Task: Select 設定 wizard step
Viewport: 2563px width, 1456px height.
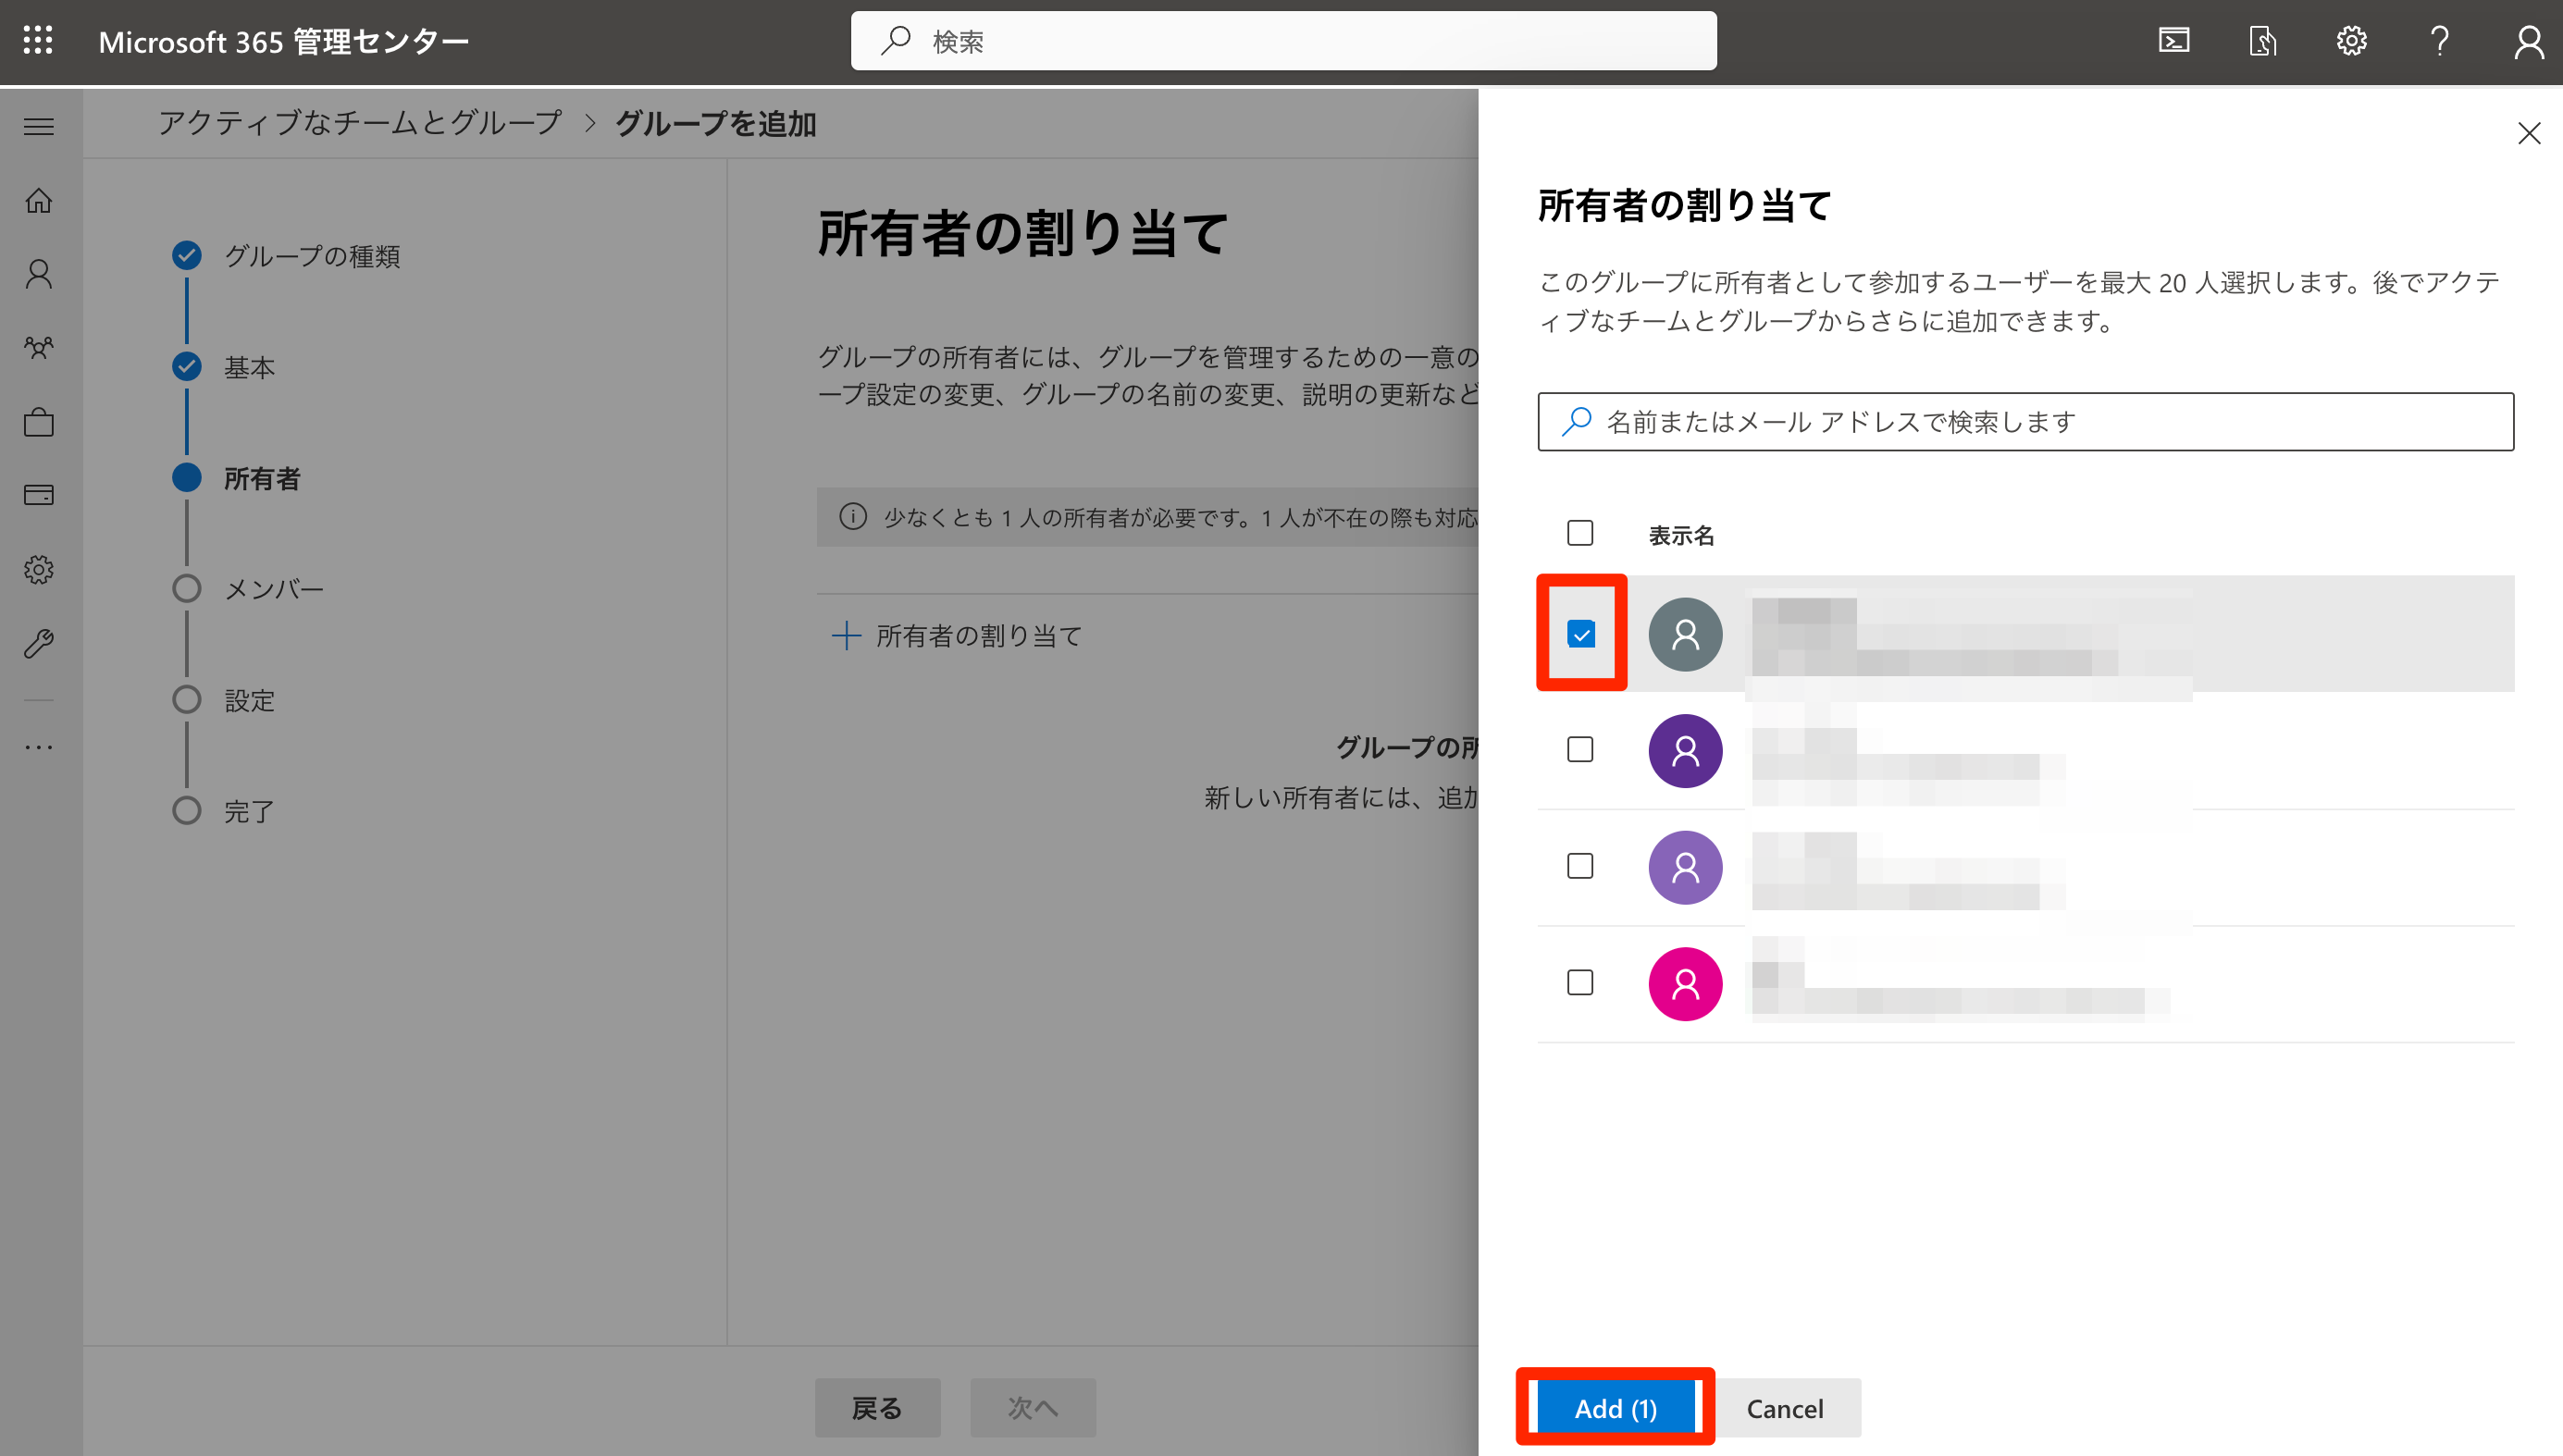Action: (x=224, y=700)
